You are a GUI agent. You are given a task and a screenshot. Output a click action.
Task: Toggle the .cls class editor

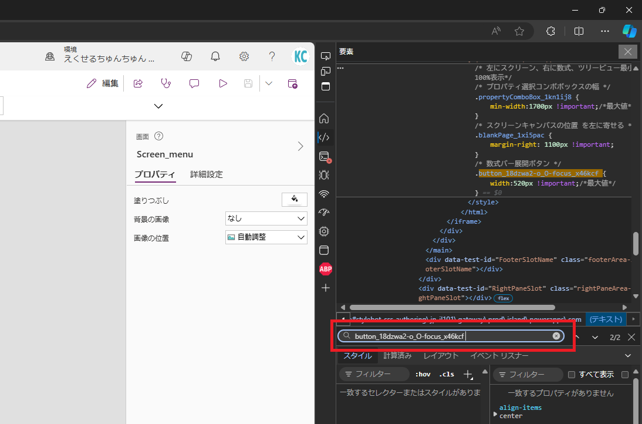(447, 374)
